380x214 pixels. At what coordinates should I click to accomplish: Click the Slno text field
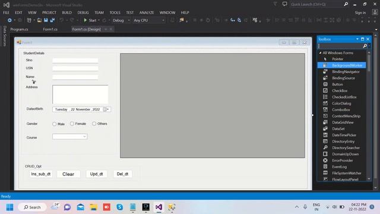[75, 61]
